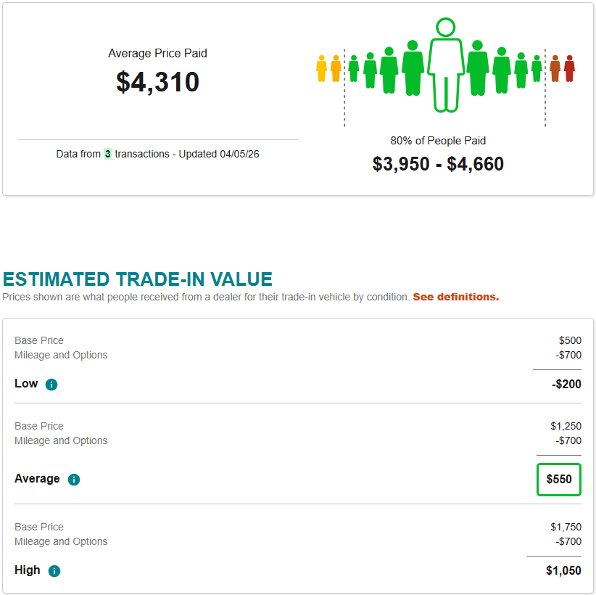Select the $4,310 average price paid
This screenshot has height=595, width=596.
158,82
